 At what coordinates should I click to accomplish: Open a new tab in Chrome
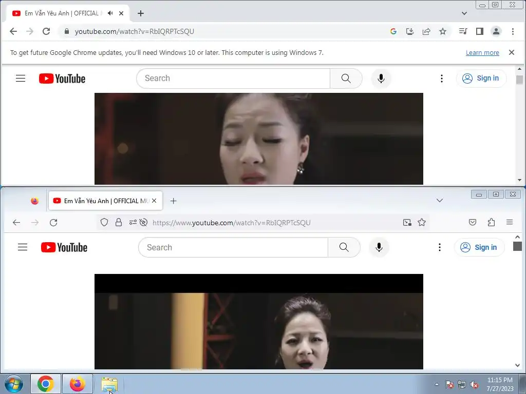pyautogui.click(x=141, y=13)
